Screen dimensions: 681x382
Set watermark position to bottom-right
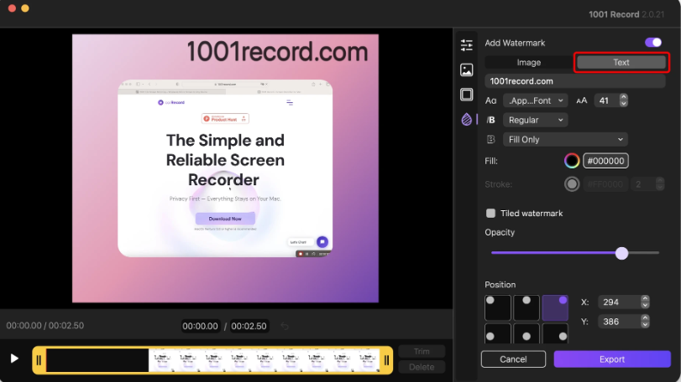coord(555,333)
